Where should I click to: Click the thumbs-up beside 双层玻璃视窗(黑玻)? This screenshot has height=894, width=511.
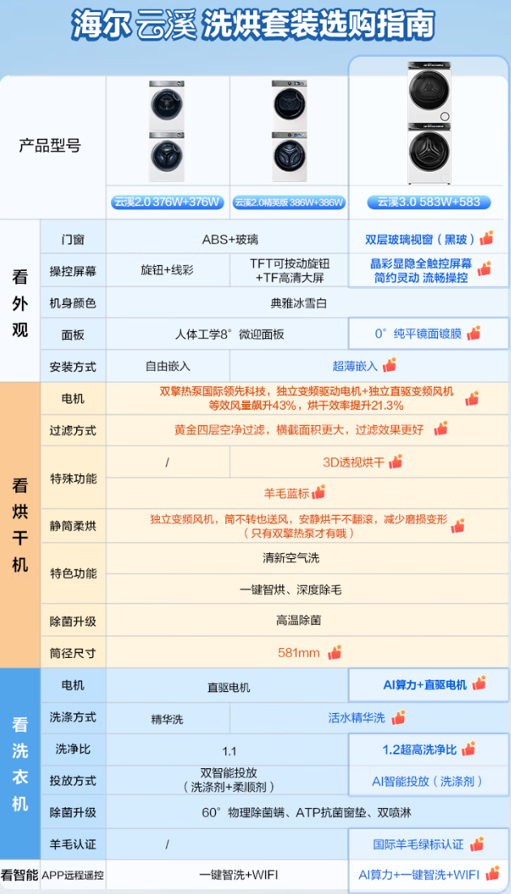tap(487, 239)
